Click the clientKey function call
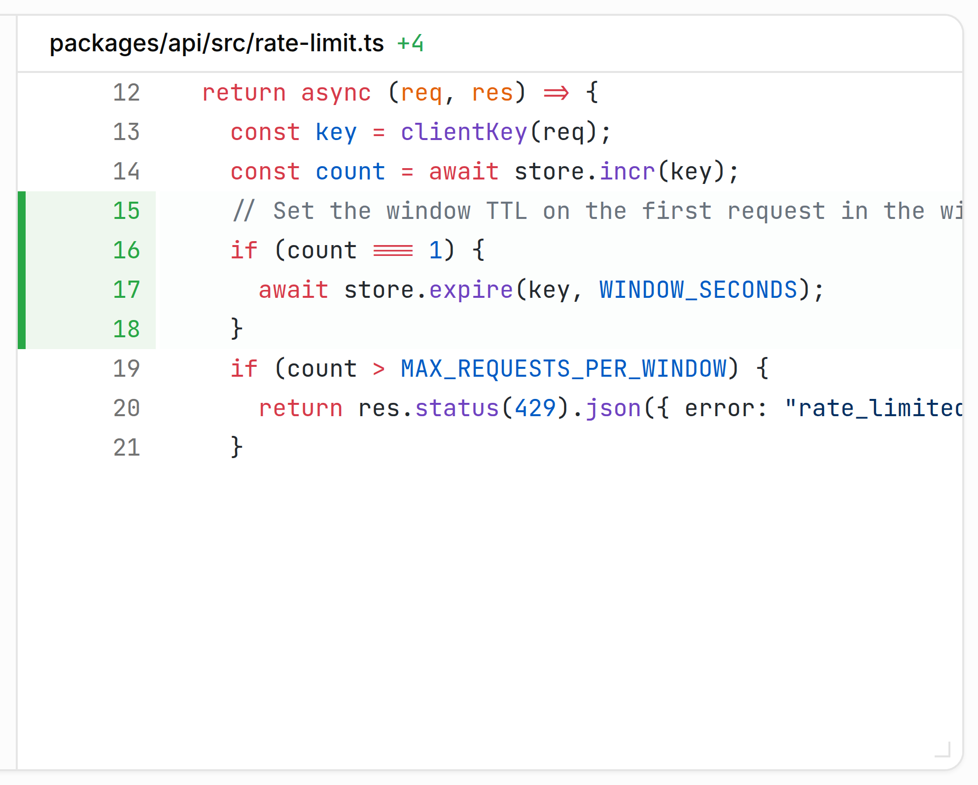The width and height of the screenshot is (978, 785). (464, 132)
